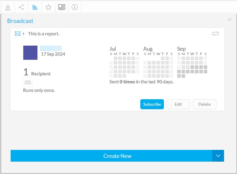Click the repeat schedule arrows icon
The image size is (237, 174).
click(x=215, y=34)
